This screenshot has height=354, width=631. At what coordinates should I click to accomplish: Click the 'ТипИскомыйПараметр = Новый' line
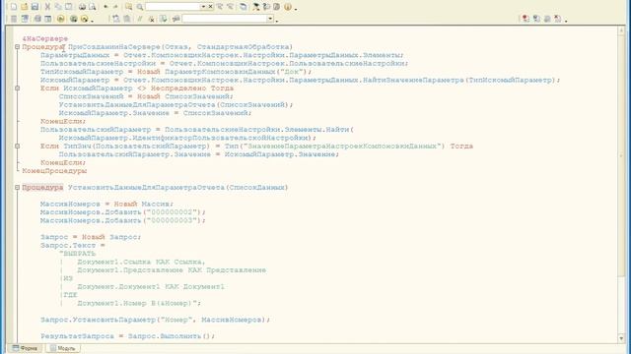(x=175, y=72)
